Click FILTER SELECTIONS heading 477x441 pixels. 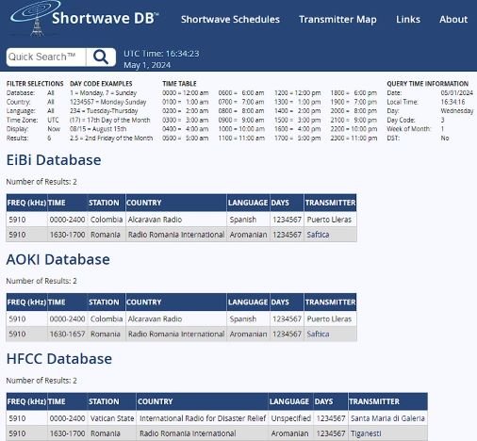pos(35,84)
